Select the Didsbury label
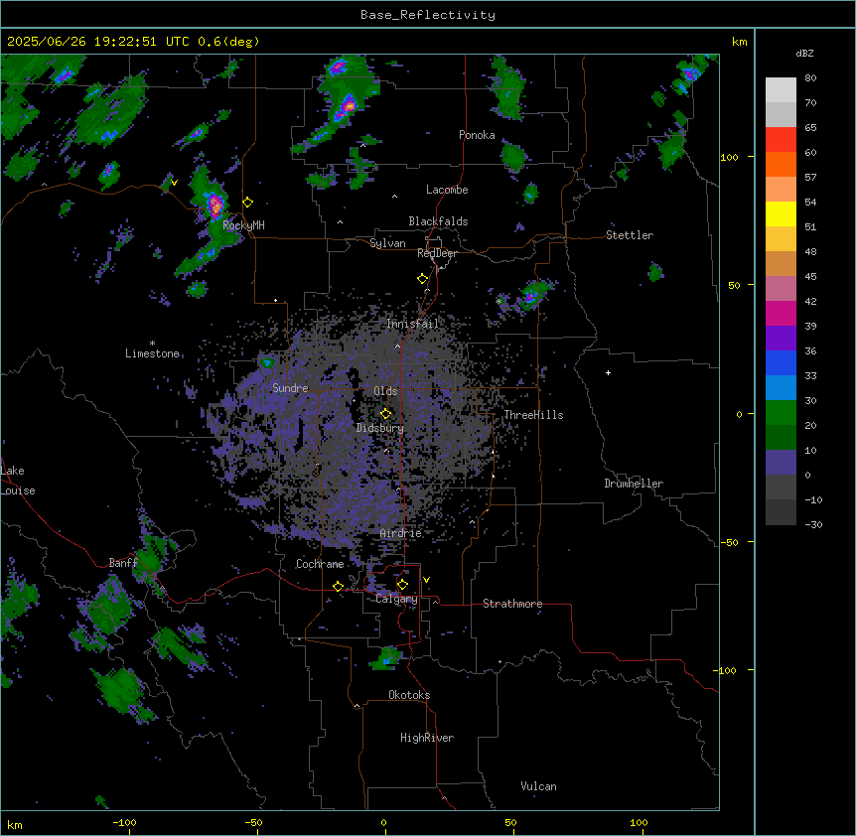This screenshot has width=856, height=836. 380,428
